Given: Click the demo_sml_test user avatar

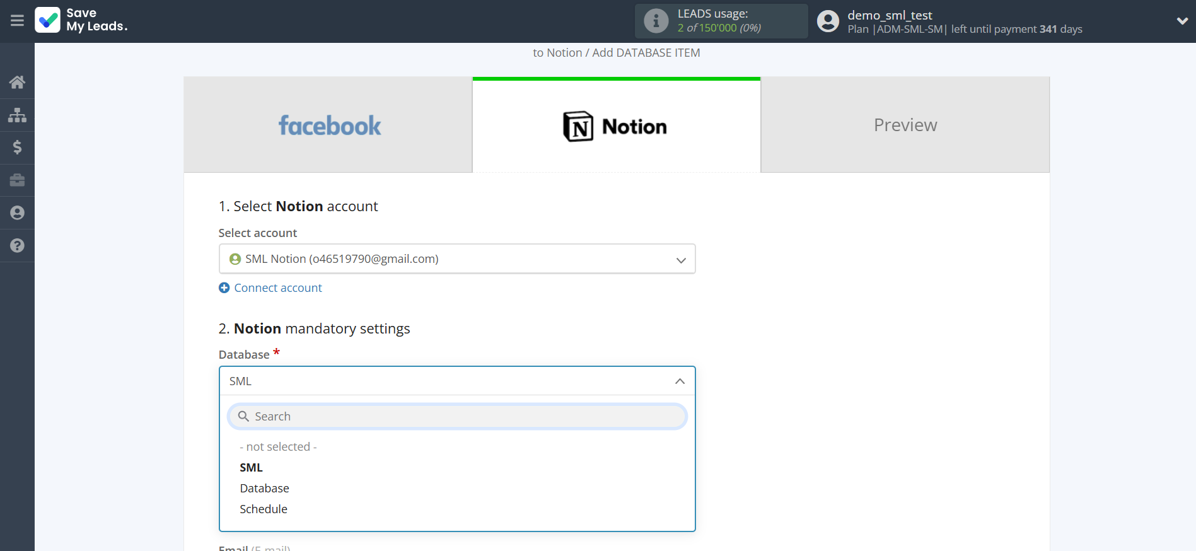Looking at the screenshot, I should [828, 21].
